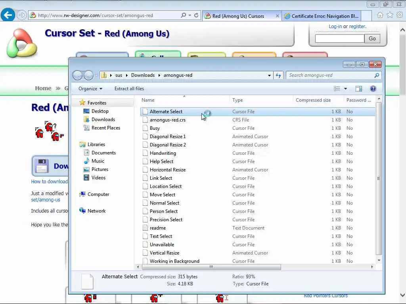The image size is (406, 304).
Task: Select the Working in Background file
Action: click(x=258, y=261)
